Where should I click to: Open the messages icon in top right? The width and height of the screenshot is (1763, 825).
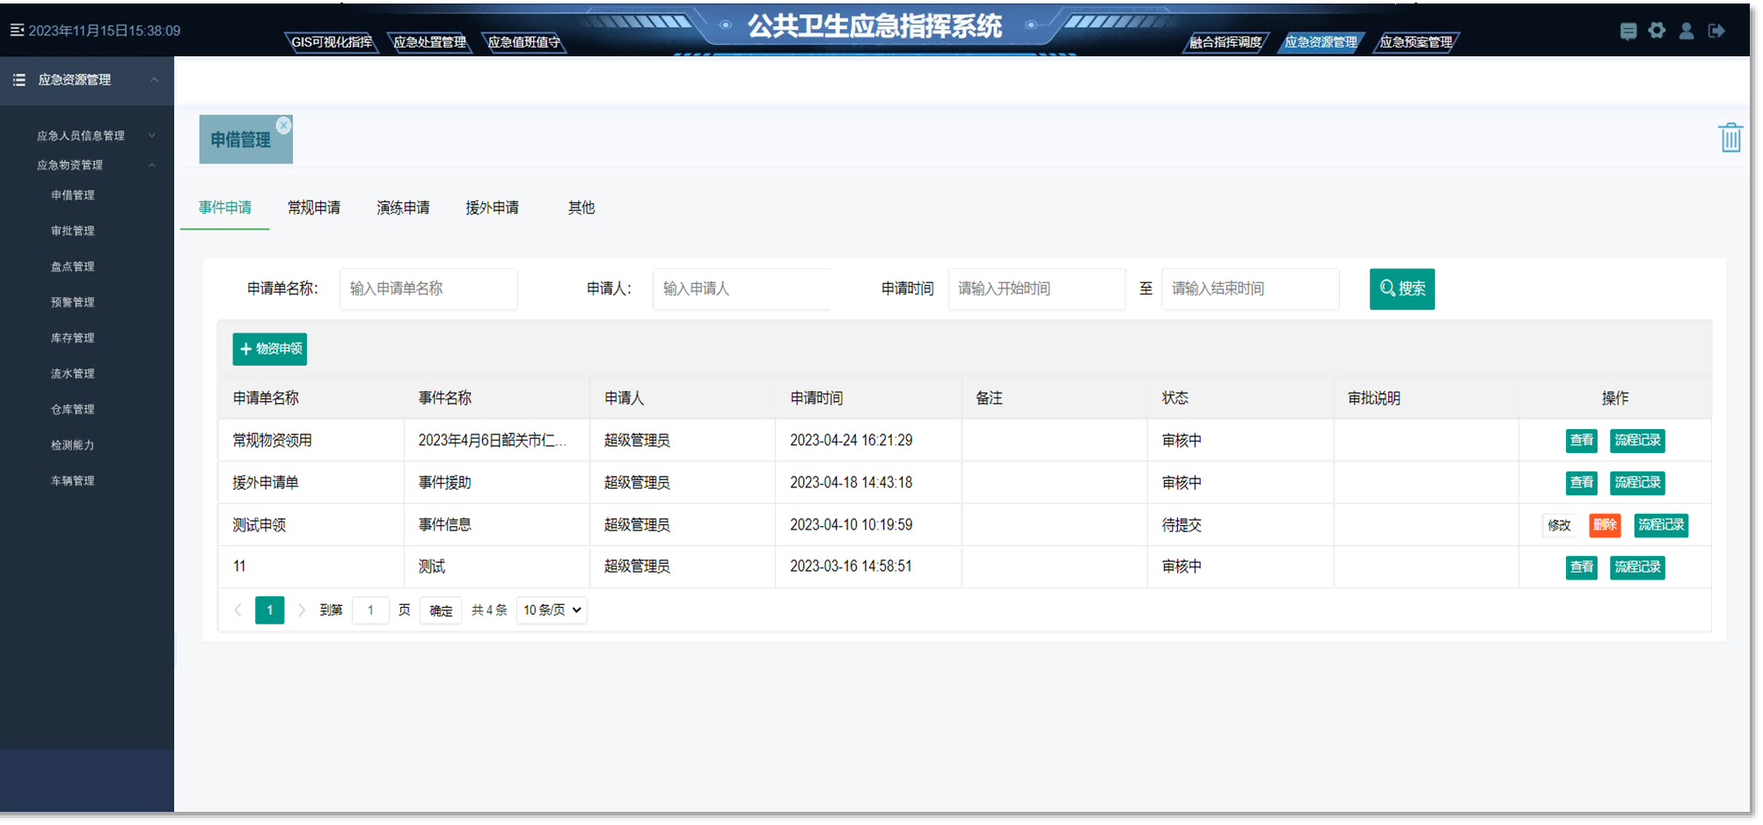[1628, 32]
